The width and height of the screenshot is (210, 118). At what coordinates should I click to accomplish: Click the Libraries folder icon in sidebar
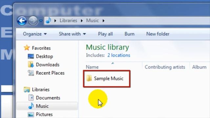(x=27, y=89)
